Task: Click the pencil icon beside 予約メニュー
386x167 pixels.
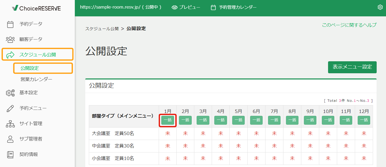Action: pyautogui.click(x=10, y=108)
